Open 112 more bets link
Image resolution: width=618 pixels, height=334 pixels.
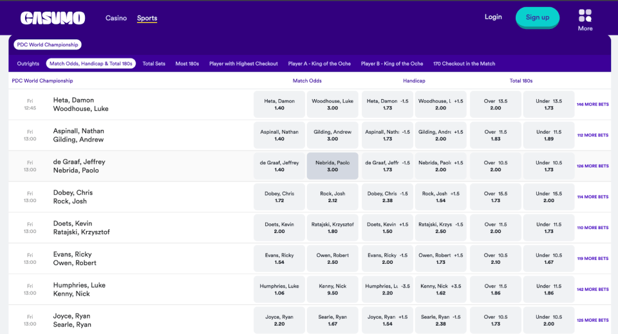593,135
